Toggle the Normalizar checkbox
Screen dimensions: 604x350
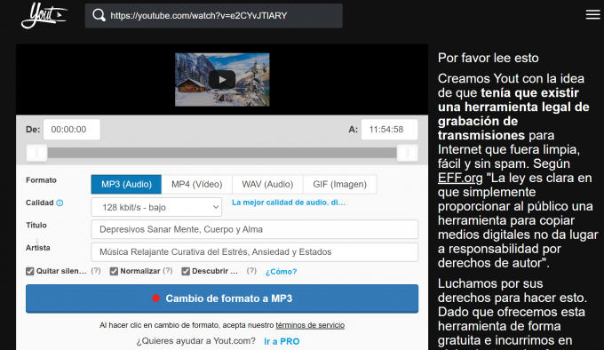[114, 272]
